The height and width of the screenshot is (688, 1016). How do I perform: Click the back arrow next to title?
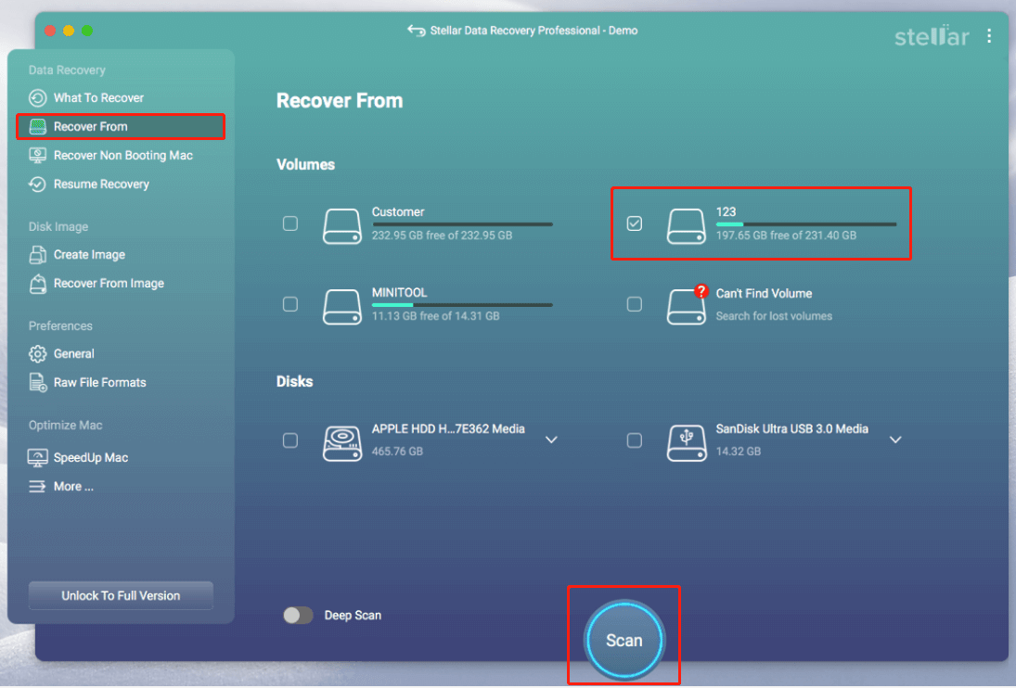(417, 30)
